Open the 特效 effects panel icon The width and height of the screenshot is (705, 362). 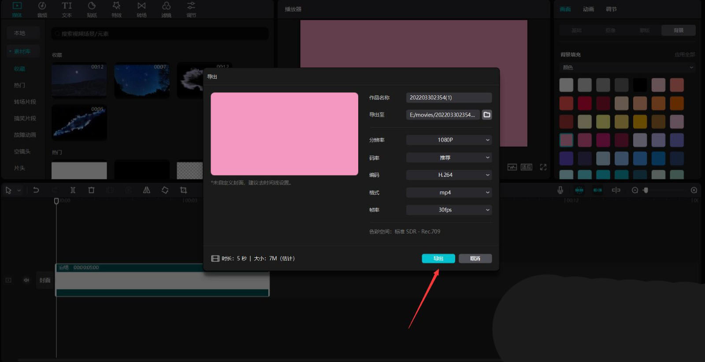point(116,9)
